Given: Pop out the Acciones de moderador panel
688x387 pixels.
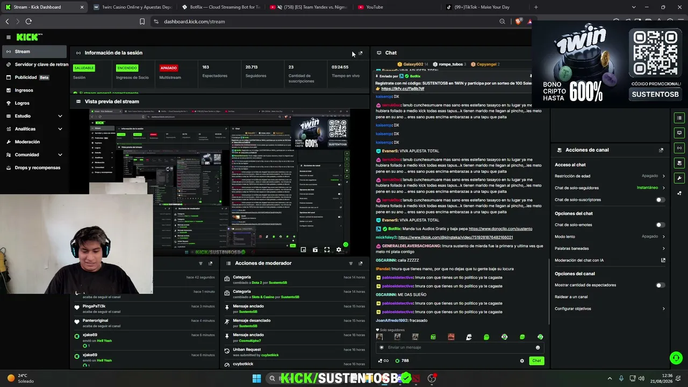Looking at the screenshot, I should tap(361, 263).
